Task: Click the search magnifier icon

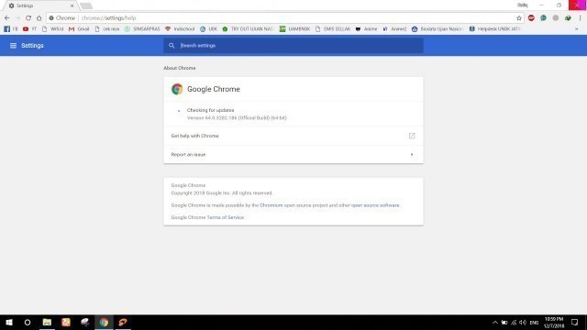Action: 172,46
